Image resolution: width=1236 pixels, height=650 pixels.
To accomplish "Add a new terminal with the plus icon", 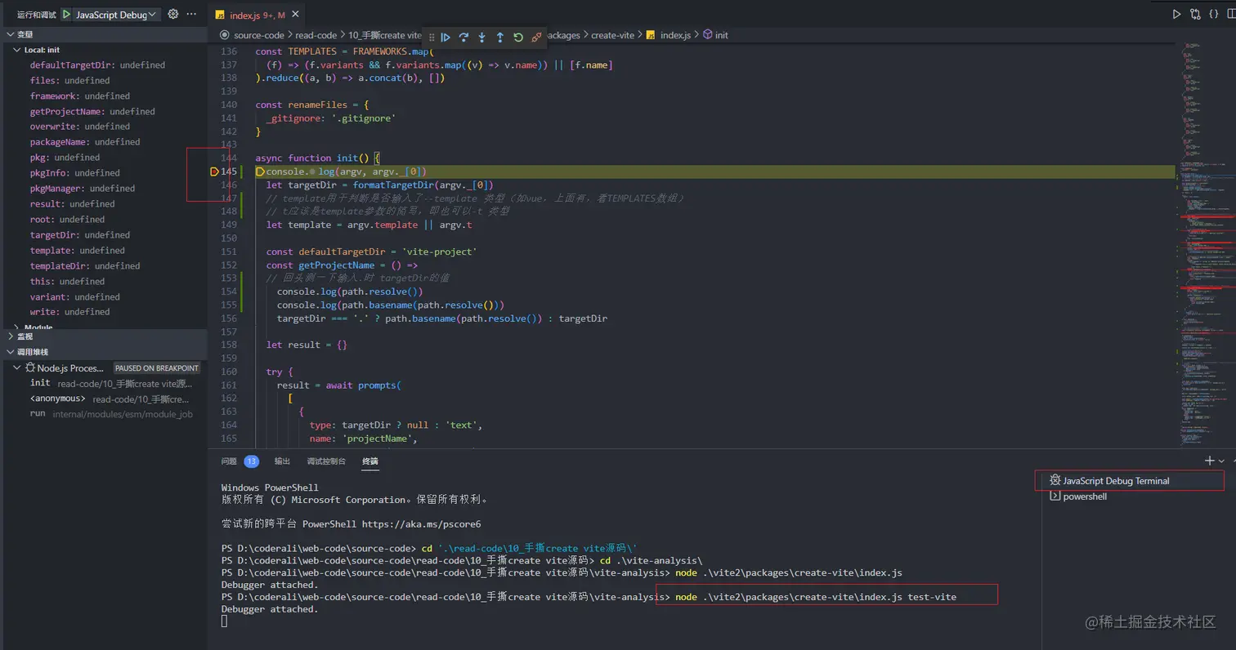I will point(1209,461).
